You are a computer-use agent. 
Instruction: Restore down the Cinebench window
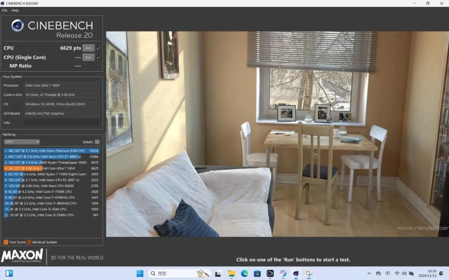click(x=428, y=3)
